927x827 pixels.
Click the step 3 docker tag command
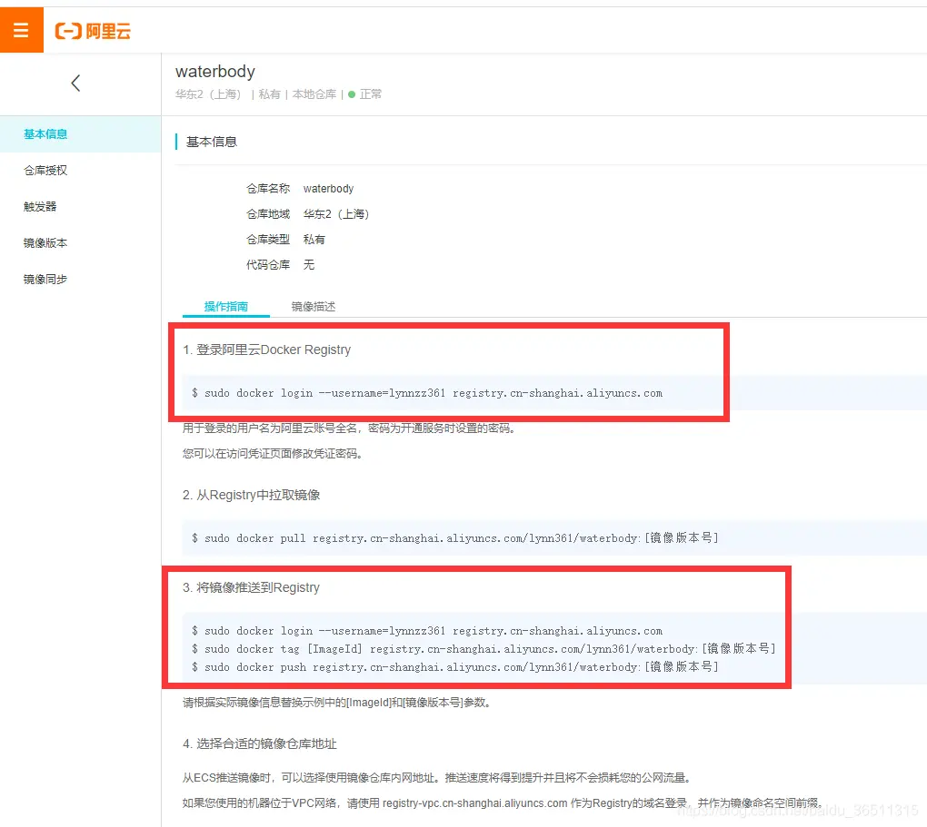tap(483, 648)
